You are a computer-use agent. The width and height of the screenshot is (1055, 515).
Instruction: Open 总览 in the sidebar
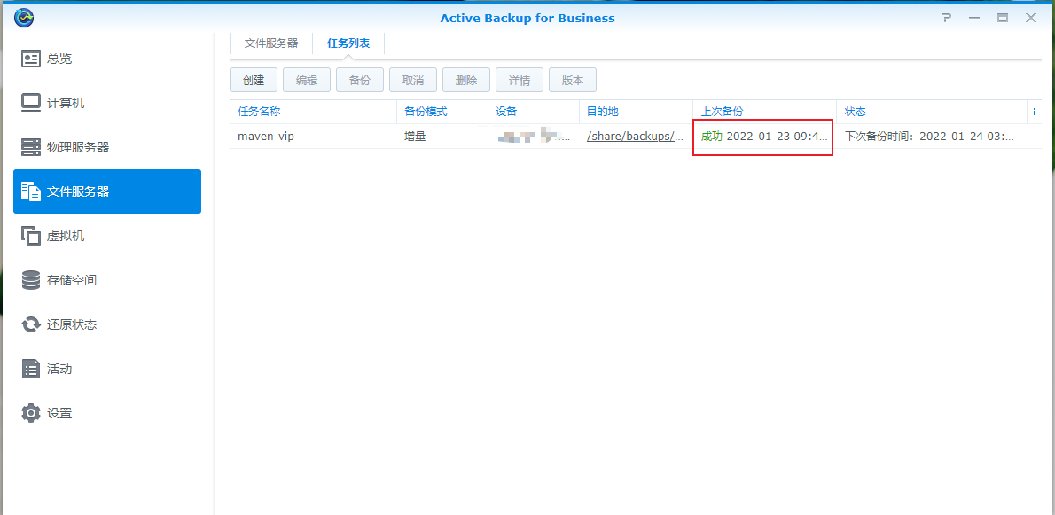(107, 59)
